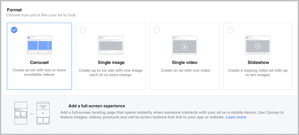Click the full-screen experience phone illustration
This screenshot has width=299, height=135.
click(32, 113)
